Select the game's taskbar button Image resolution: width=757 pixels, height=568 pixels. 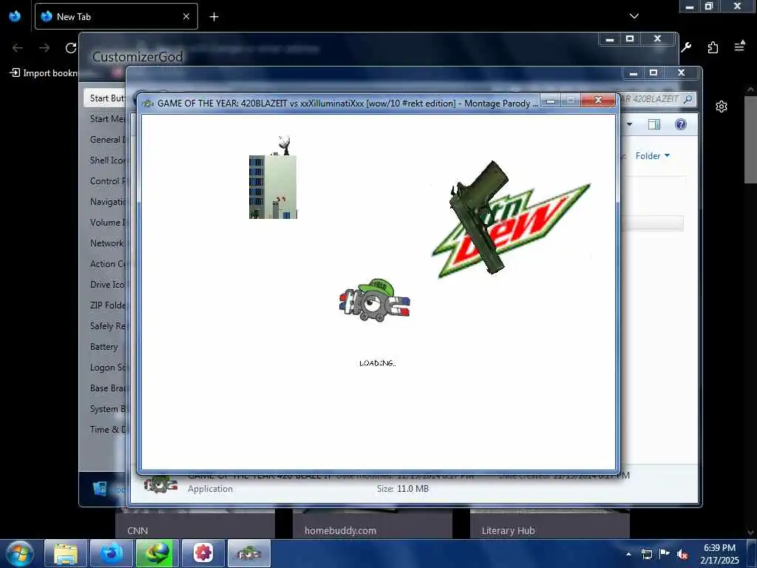(x=249, y=553)
